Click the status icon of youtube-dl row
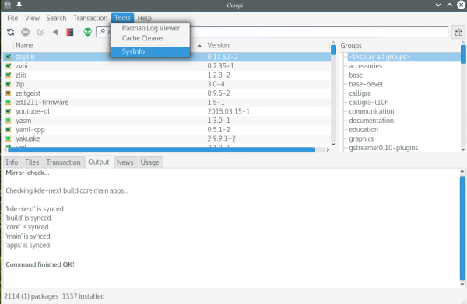This screenshot has width=467, height=304. [9, 111]
